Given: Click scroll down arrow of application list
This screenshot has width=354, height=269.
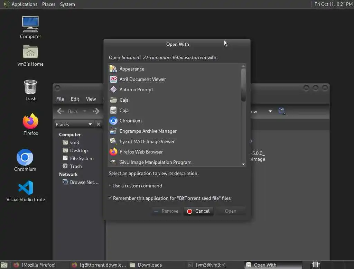Looking at the screenshot, I should point(243,164).
